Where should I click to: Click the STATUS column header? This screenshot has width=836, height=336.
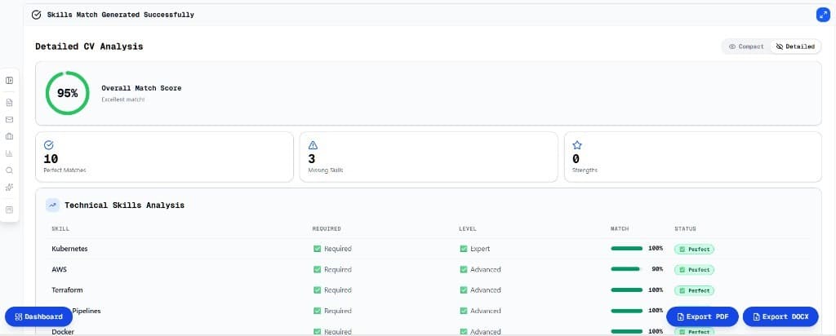point(685,229)
